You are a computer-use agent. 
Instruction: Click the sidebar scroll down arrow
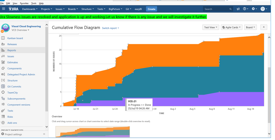pos(47,127)
